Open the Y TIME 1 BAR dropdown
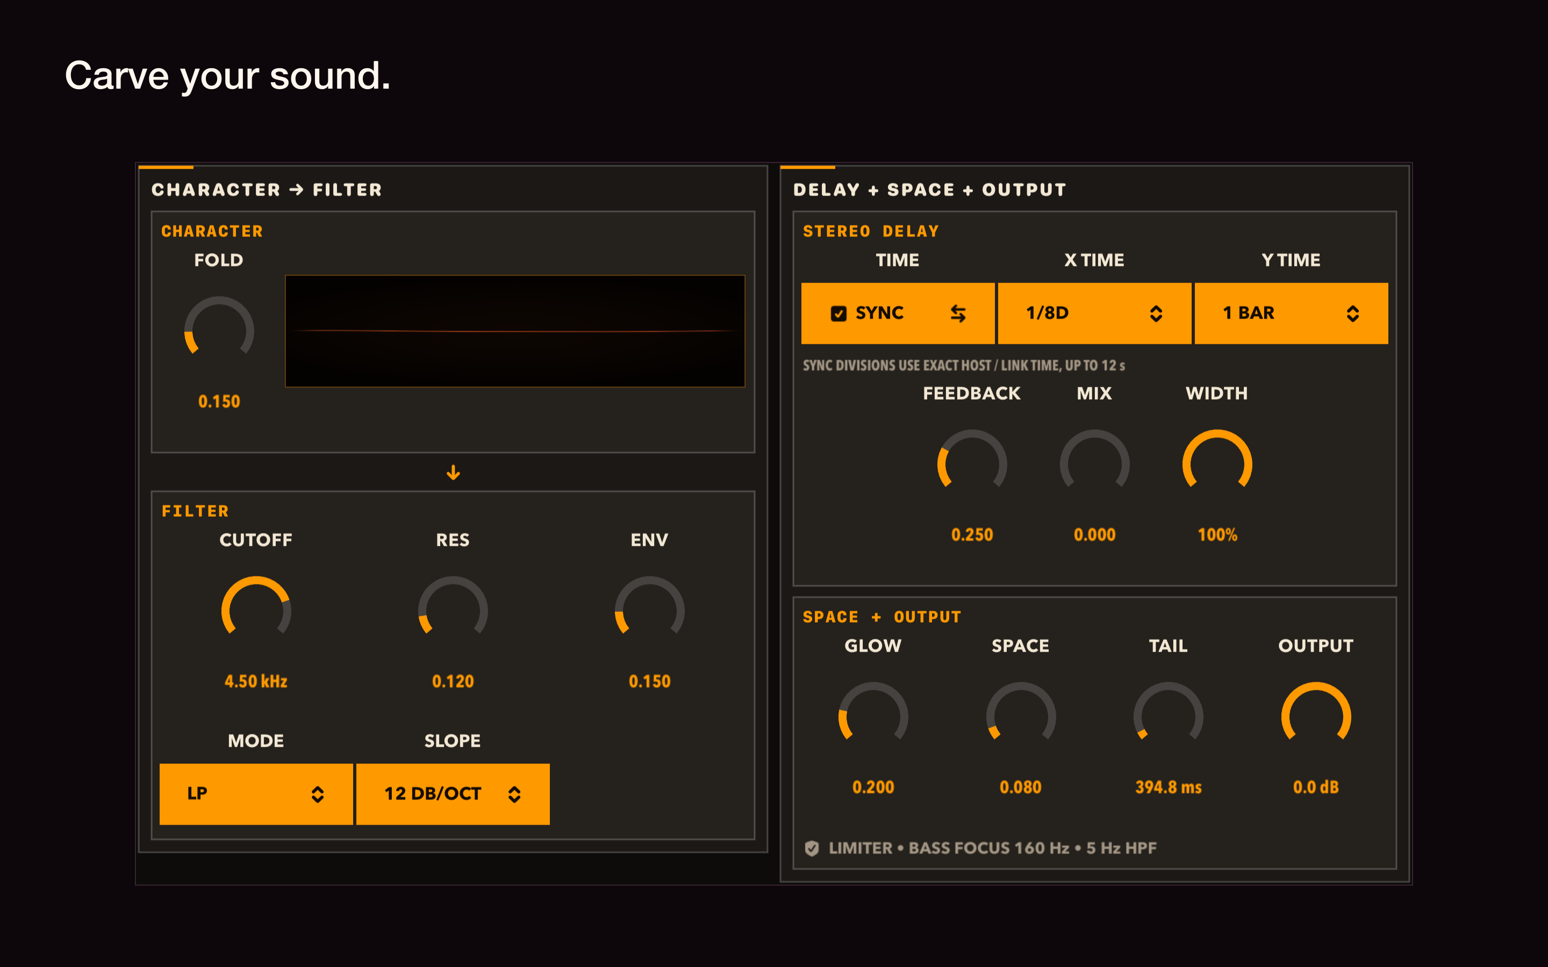1548x967 pixels. tap(1291, 313)
